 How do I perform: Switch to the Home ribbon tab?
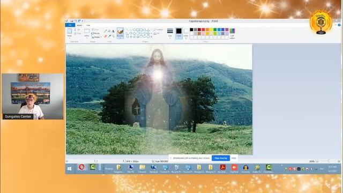(x=79, y=25)
